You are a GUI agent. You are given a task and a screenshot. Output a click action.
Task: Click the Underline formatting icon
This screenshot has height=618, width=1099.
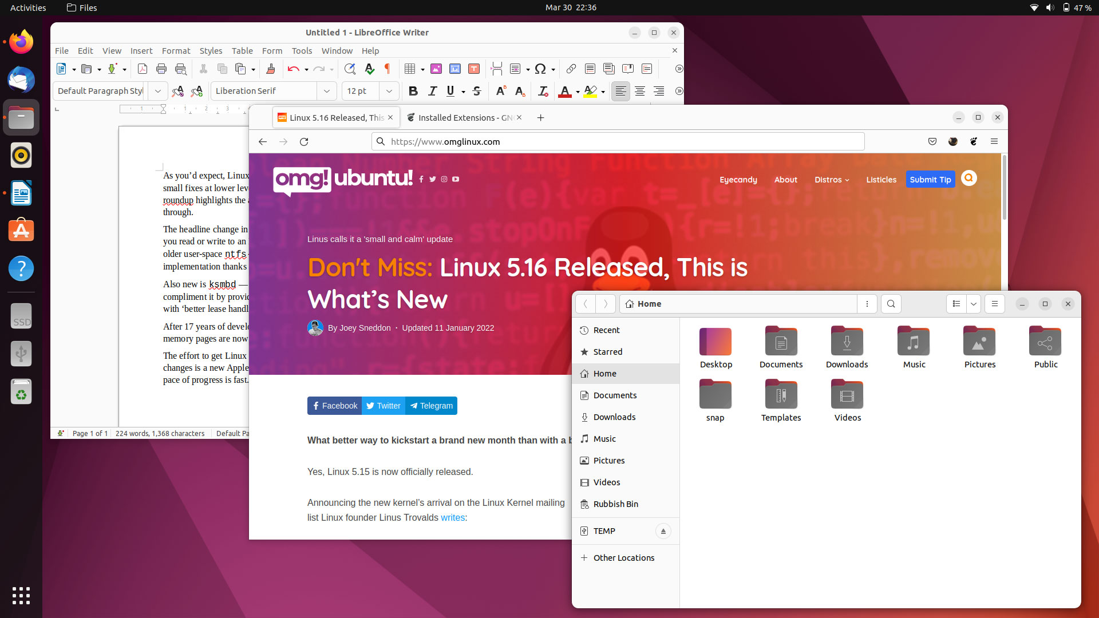pos(450,90)
